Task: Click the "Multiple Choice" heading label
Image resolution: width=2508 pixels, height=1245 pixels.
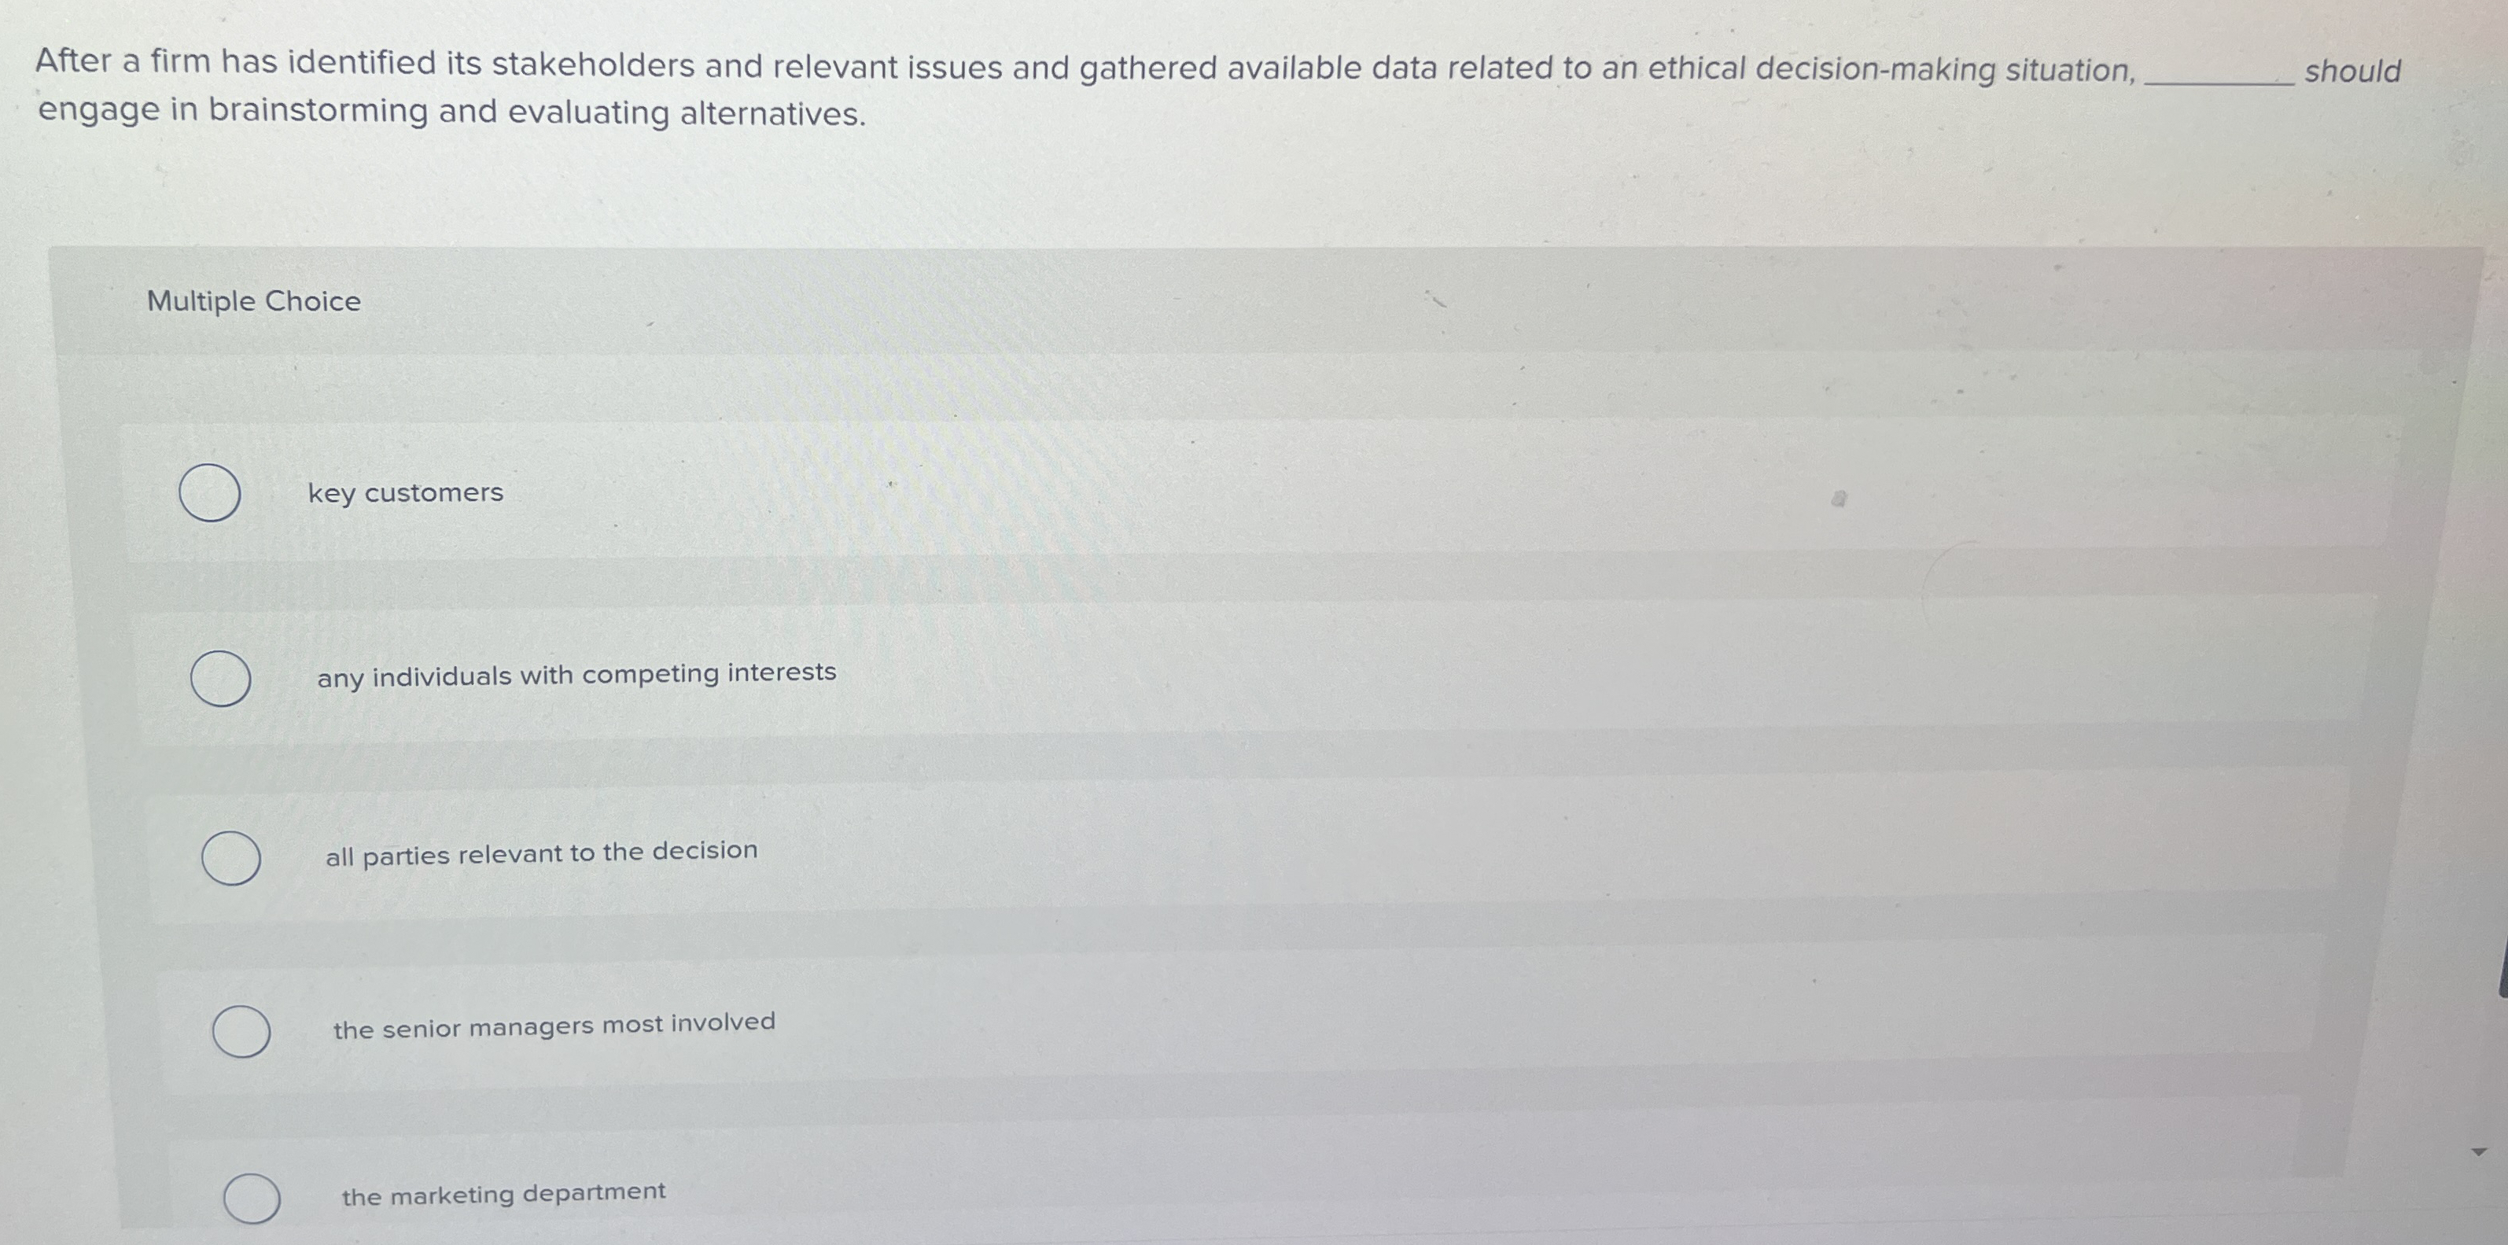Action: [x=255, y=300]
